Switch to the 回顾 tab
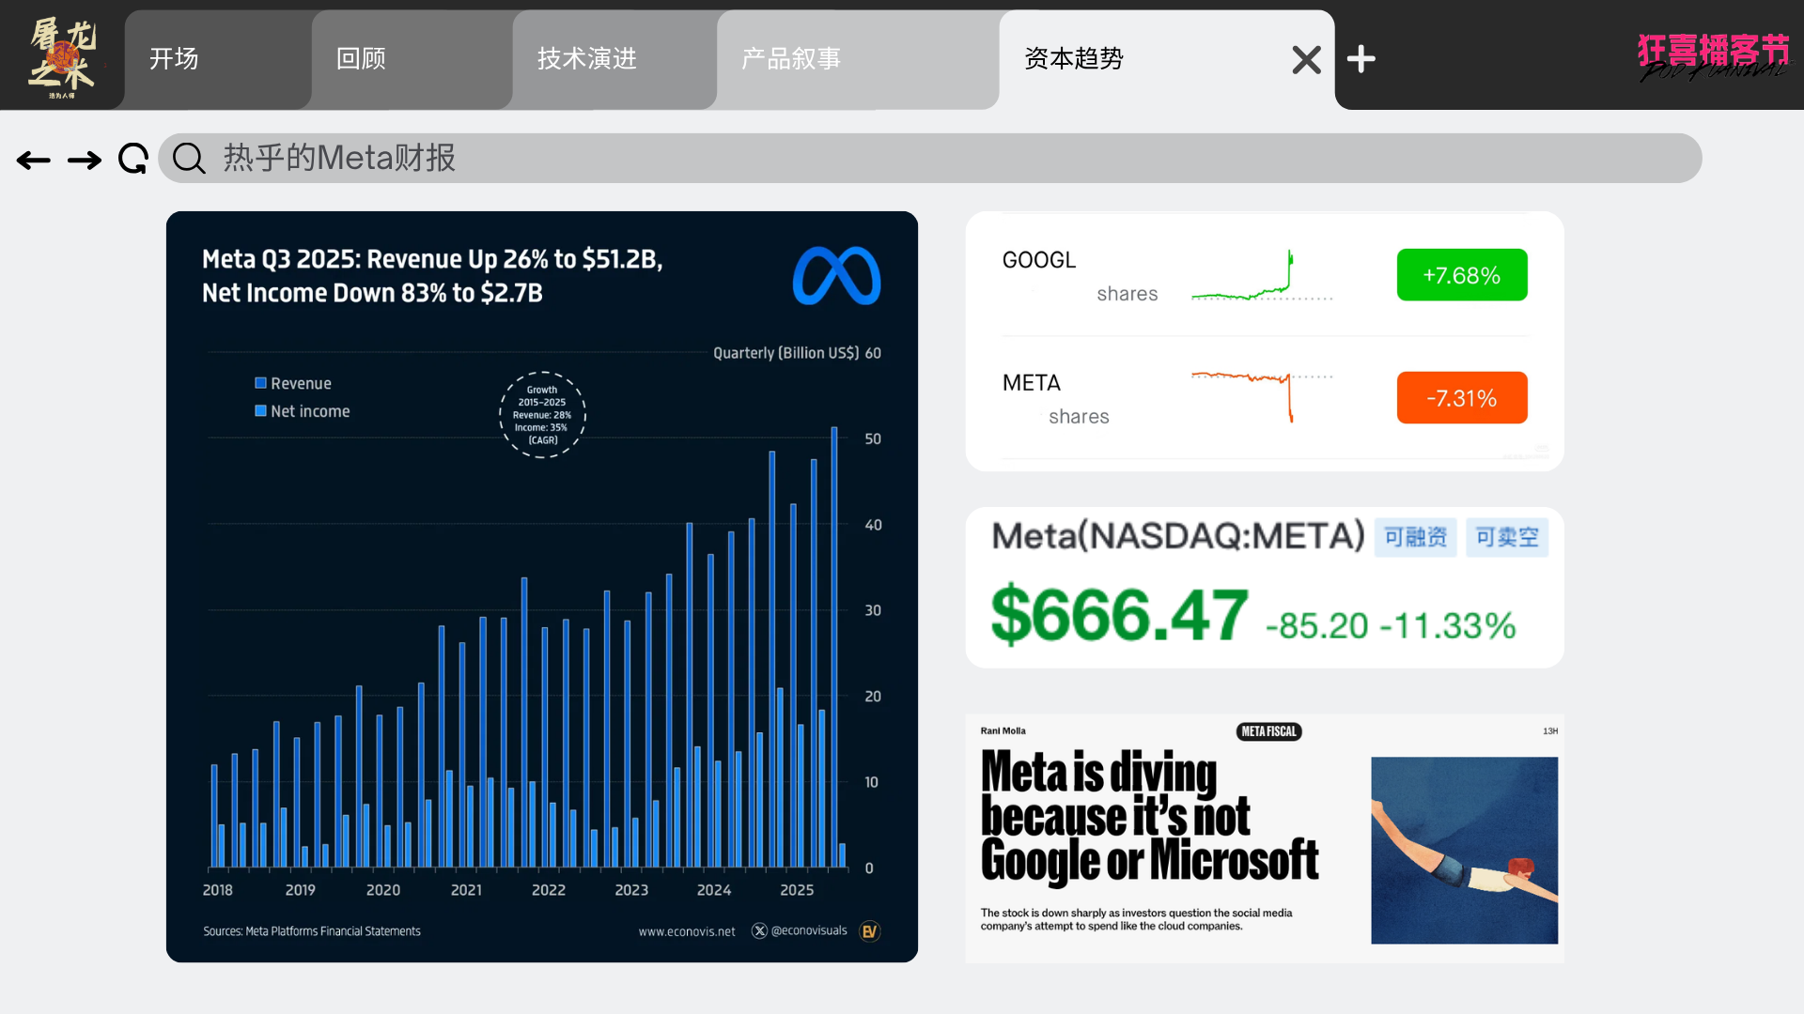This screenshot has width=1804, height=1014. coord(362,59)
